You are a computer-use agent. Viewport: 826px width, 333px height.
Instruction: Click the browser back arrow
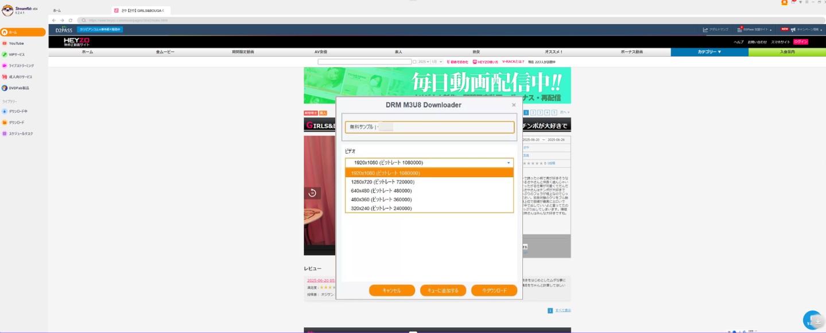(x=54, y=20)
